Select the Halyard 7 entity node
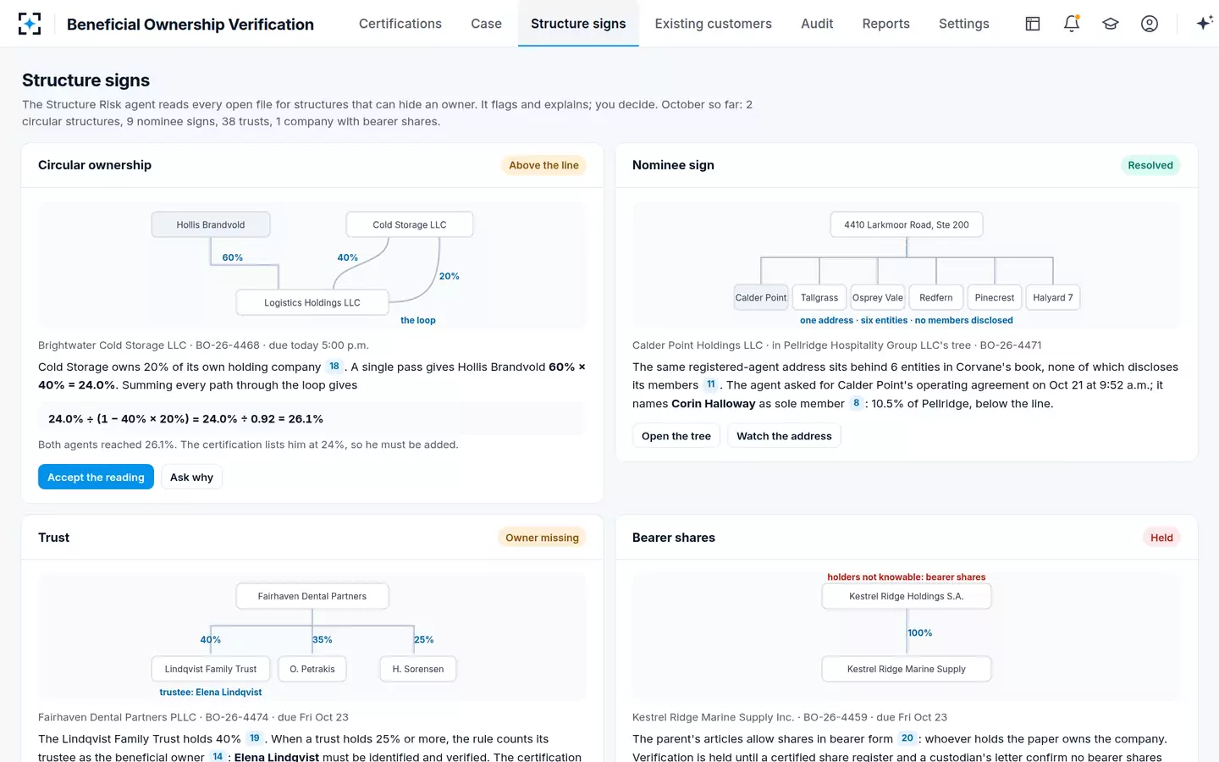 coord(1053,297)
